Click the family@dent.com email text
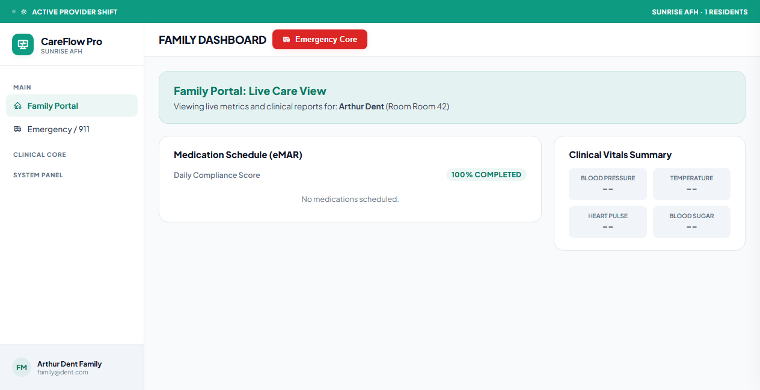 [63, 373]
